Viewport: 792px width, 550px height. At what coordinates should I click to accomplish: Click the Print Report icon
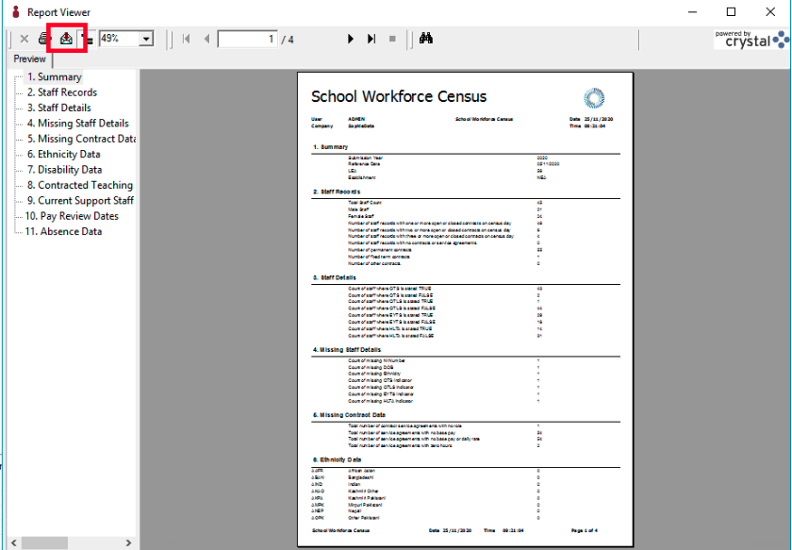click(x=42, y=39)
